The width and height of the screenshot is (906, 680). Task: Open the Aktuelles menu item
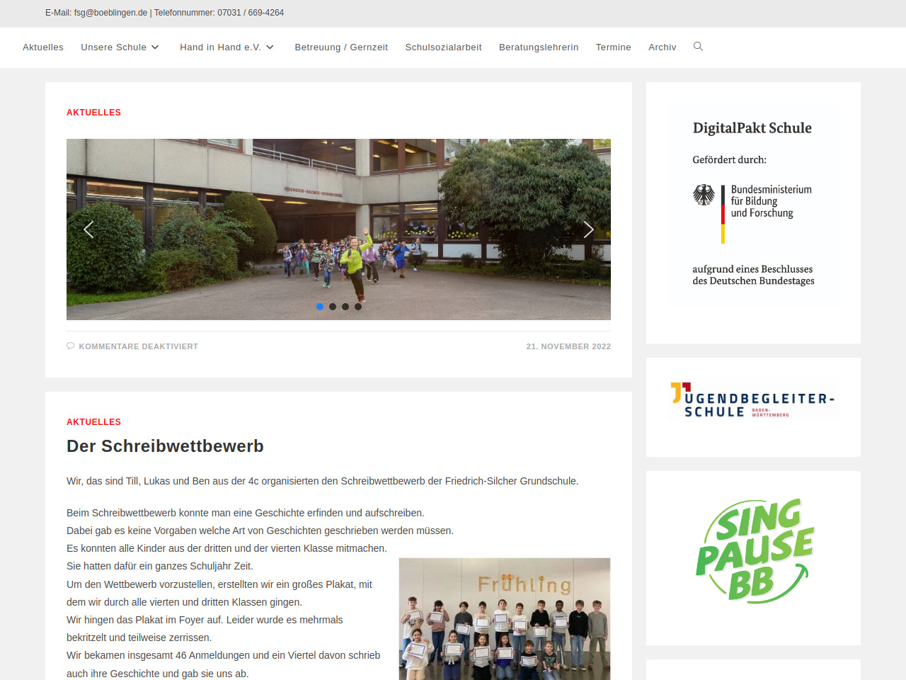(43, 47)
